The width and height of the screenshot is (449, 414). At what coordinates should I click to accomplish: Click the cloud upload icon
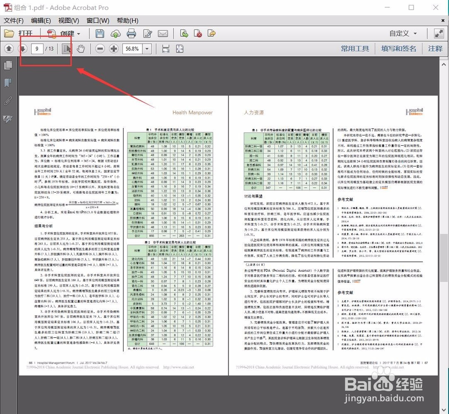click(x=115, y=34)
